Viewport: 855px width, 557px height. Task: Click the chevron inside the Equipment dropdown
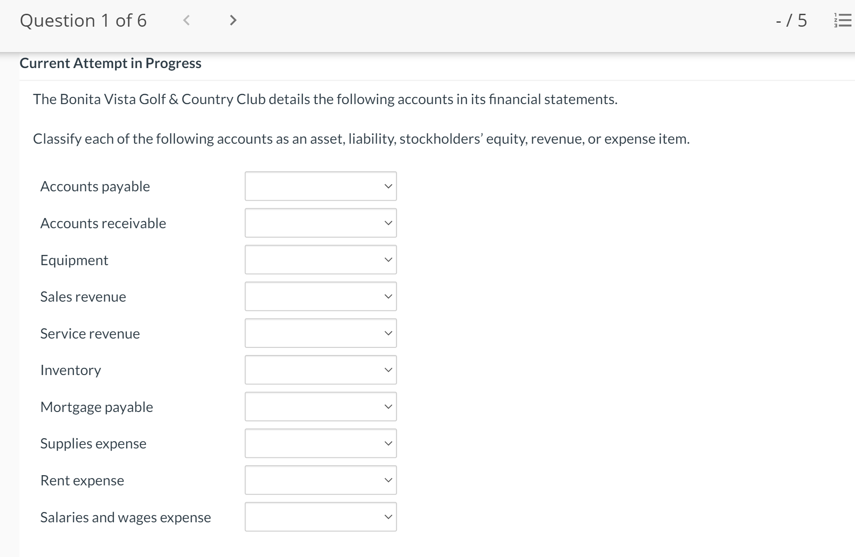click(x=388, y=260)
